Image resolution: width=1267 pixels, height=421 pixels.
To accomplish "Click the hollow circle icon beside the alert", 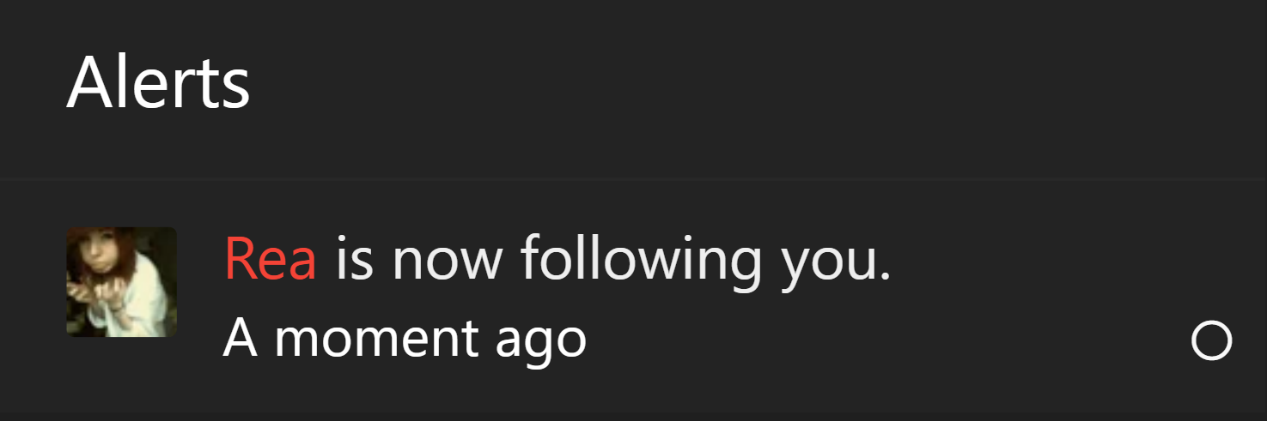I will click(x=1211, y=341).
